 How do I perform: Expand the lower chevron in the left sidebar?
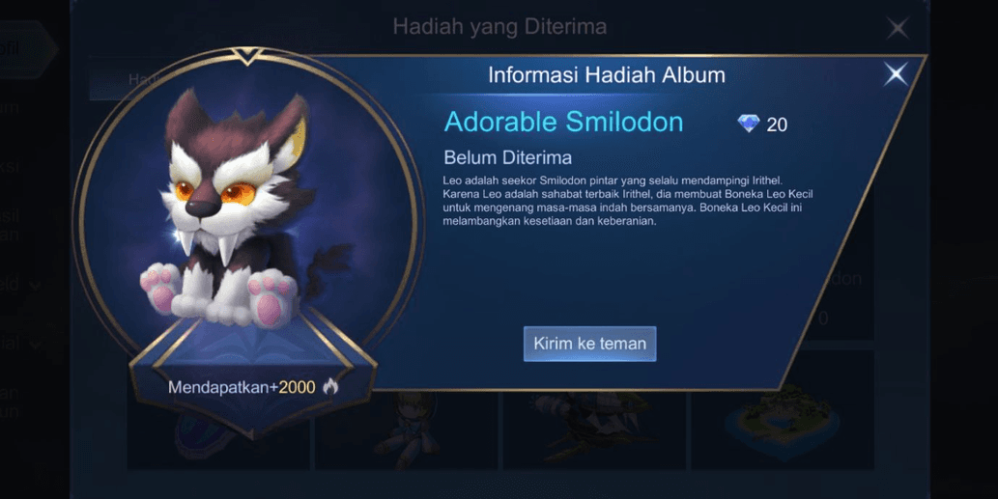click(36, 346)
